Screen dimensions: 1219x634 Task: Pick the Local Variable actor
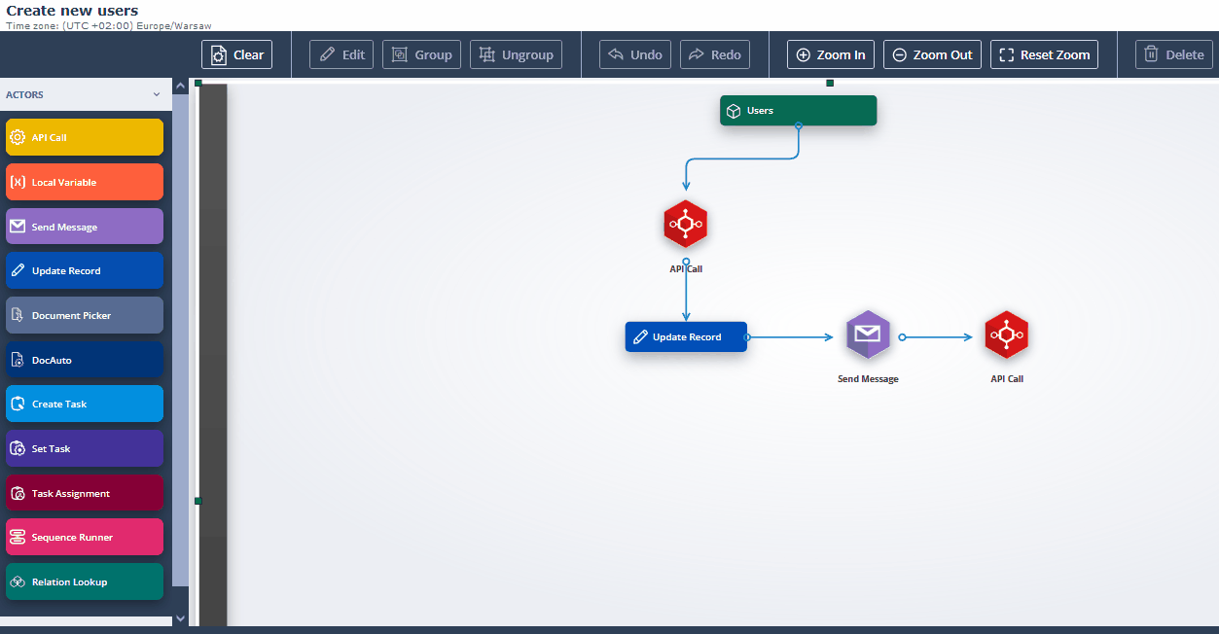tap(85, 182)
